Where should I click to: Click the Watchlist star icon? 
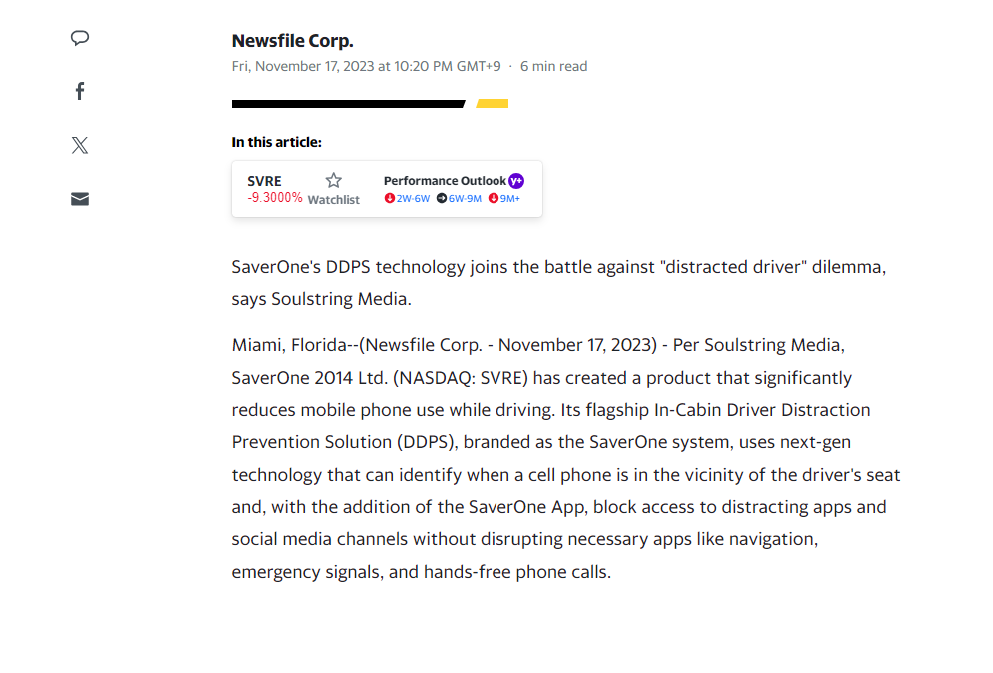click(x=334, y=181)
